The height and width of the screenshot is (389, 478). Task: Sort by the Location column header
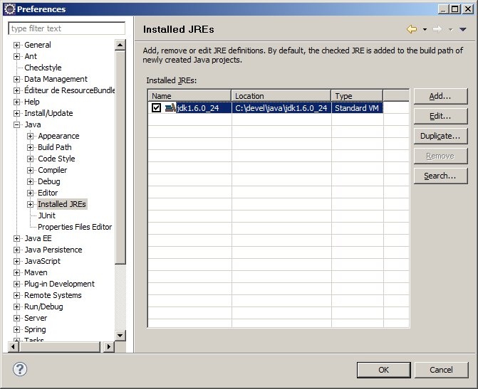point(281,96)
